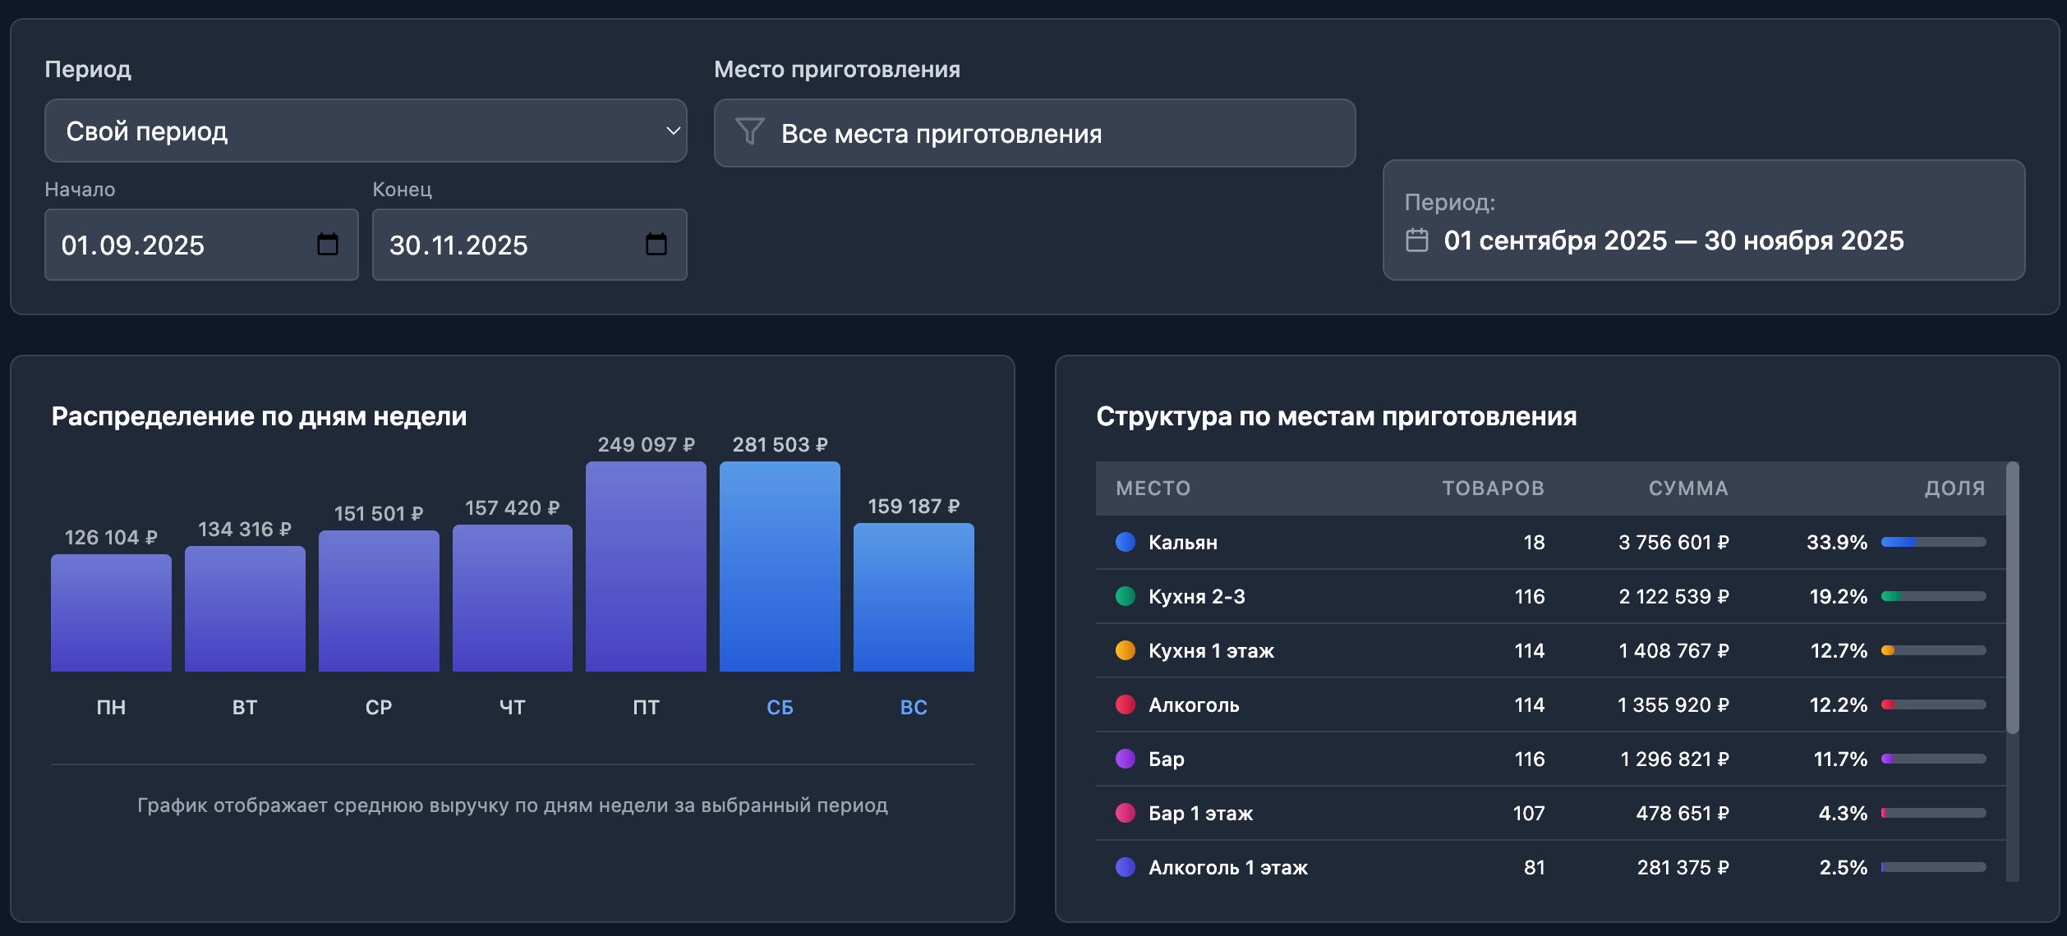Viewport: 2067px width, 936px height.
Task: Click the Saturday СБ bar in the chart
Action: 780,567
